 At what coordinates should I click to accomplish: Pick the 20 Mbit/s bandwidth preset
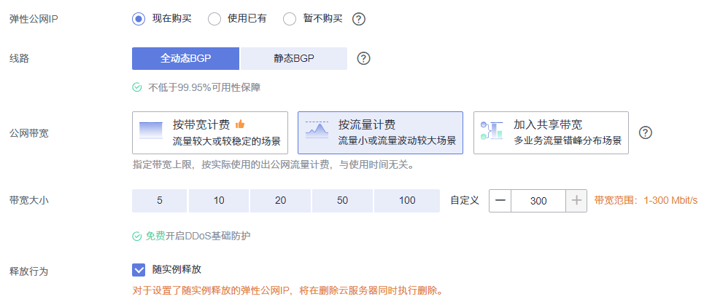280,200
